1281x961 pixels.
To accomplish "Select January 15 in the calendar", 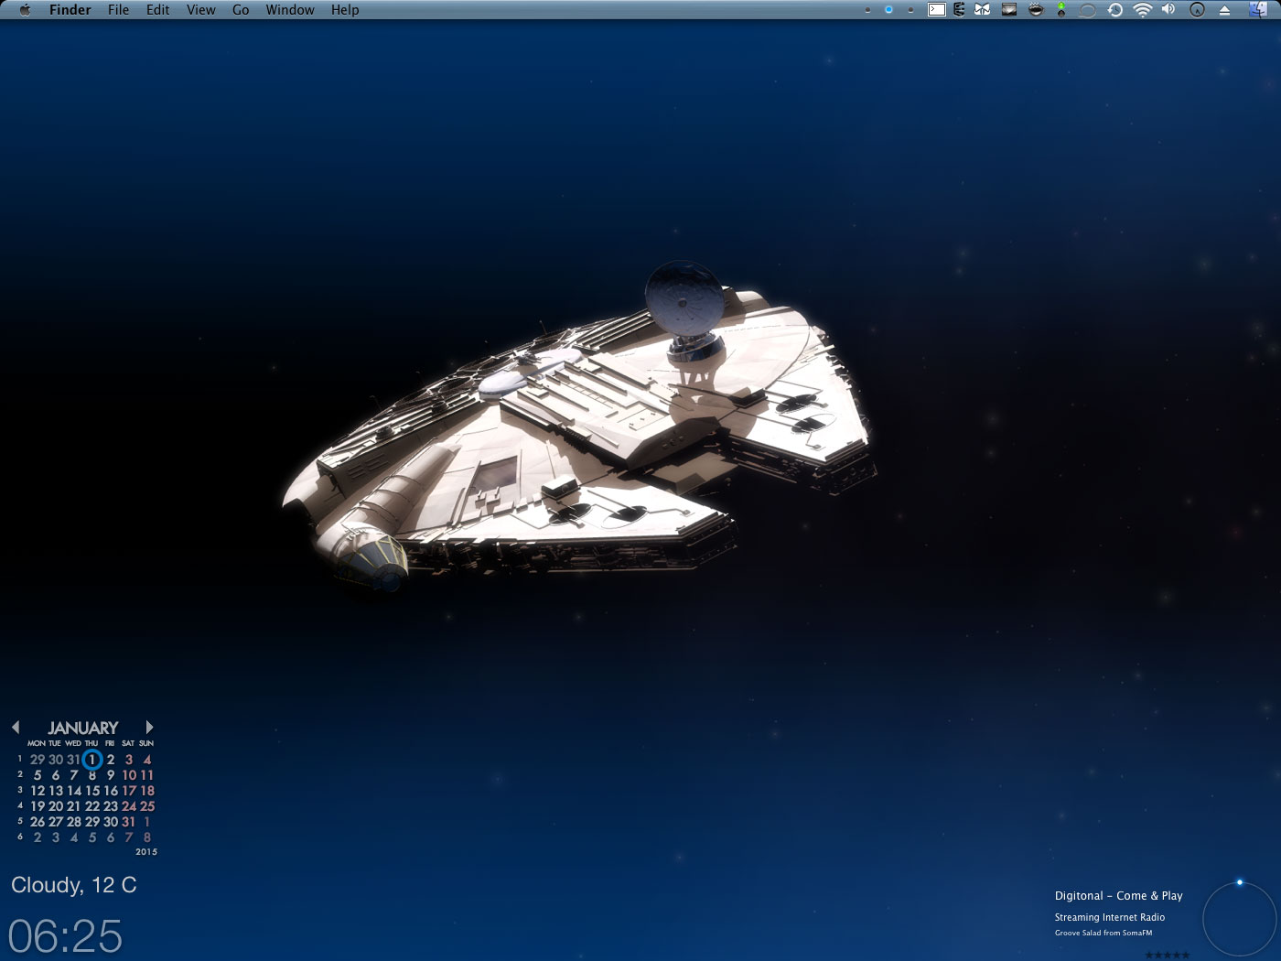I will (x=92, y=791).
